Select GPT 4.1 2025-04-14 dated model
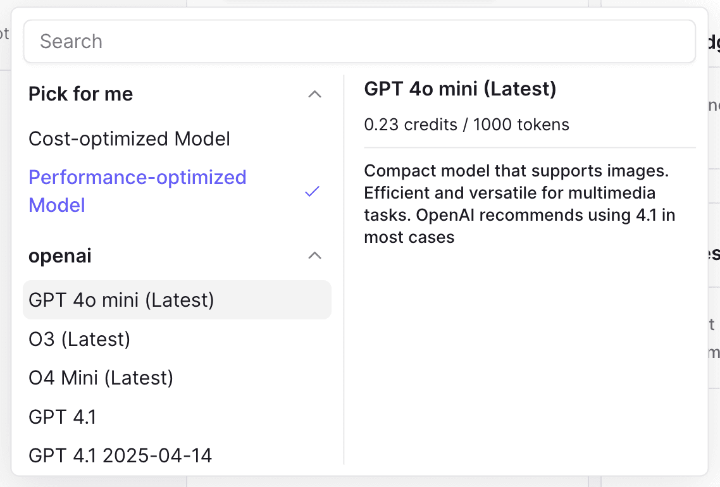The image size is (720, 487). [177, 455]
